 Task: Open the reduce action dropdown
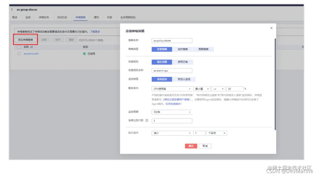pos(172,133)
